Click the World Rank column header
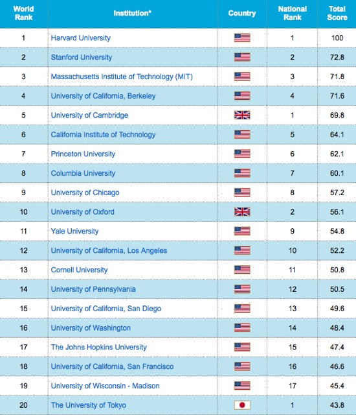Screen dimensions: 356x415 [24, 13]
